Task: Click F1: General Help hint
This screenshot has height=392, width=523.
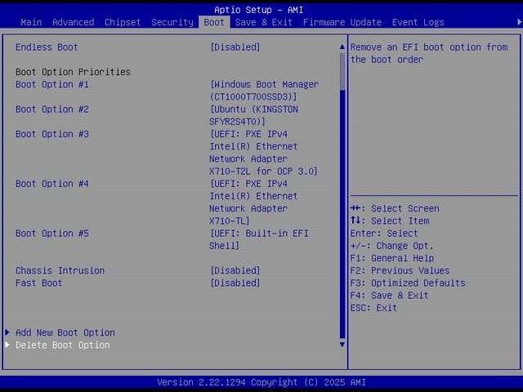Action: point(392,258)
